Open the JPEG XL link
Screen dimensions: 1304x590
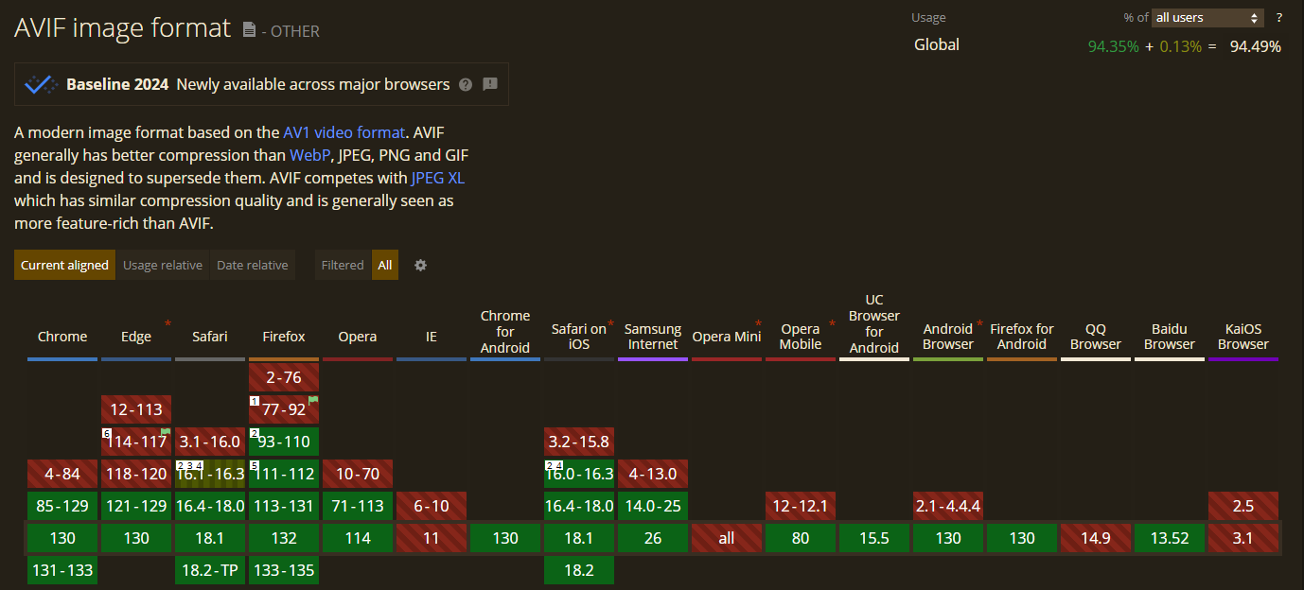[437, 178]
